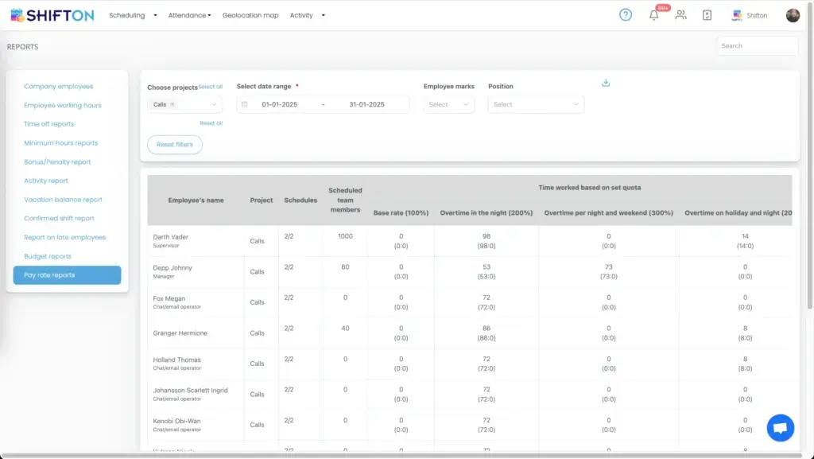Open Vacation balance report
Viewport: 814px width, 459px height.
(x=63, y=200)
